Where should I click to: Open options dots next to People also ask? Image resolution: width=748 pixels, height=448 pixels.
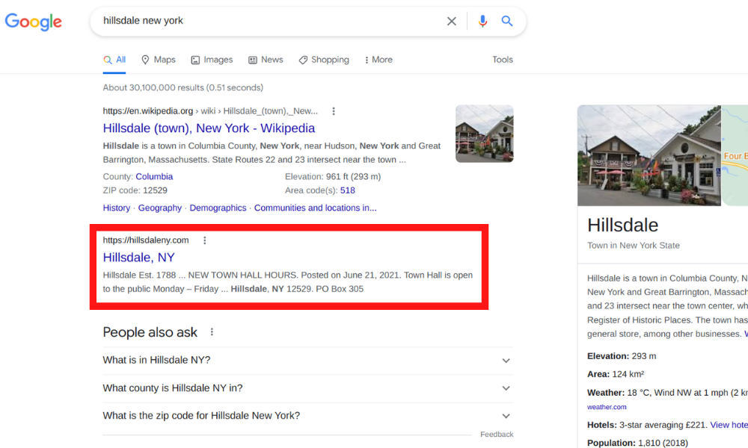click(x=212, y=332)
